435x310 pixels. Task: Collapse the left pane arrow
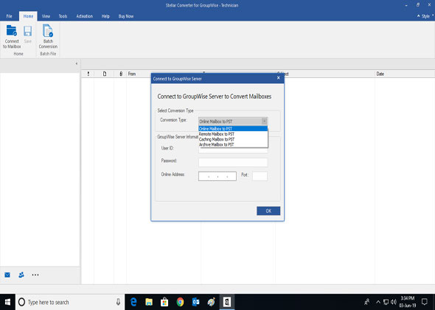[76, 64]
